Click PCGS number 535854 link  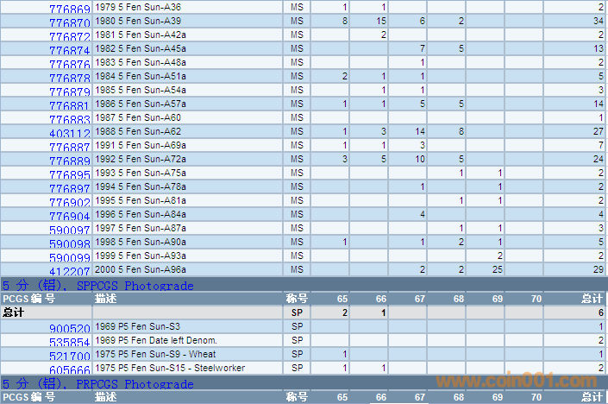[69, 343]
